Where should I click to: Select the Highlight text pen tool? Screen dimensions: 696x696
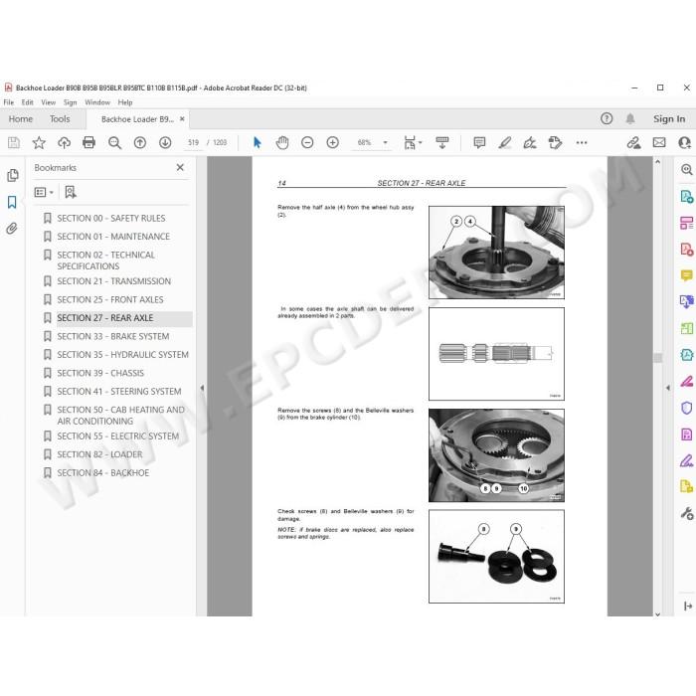coord(505,142)
